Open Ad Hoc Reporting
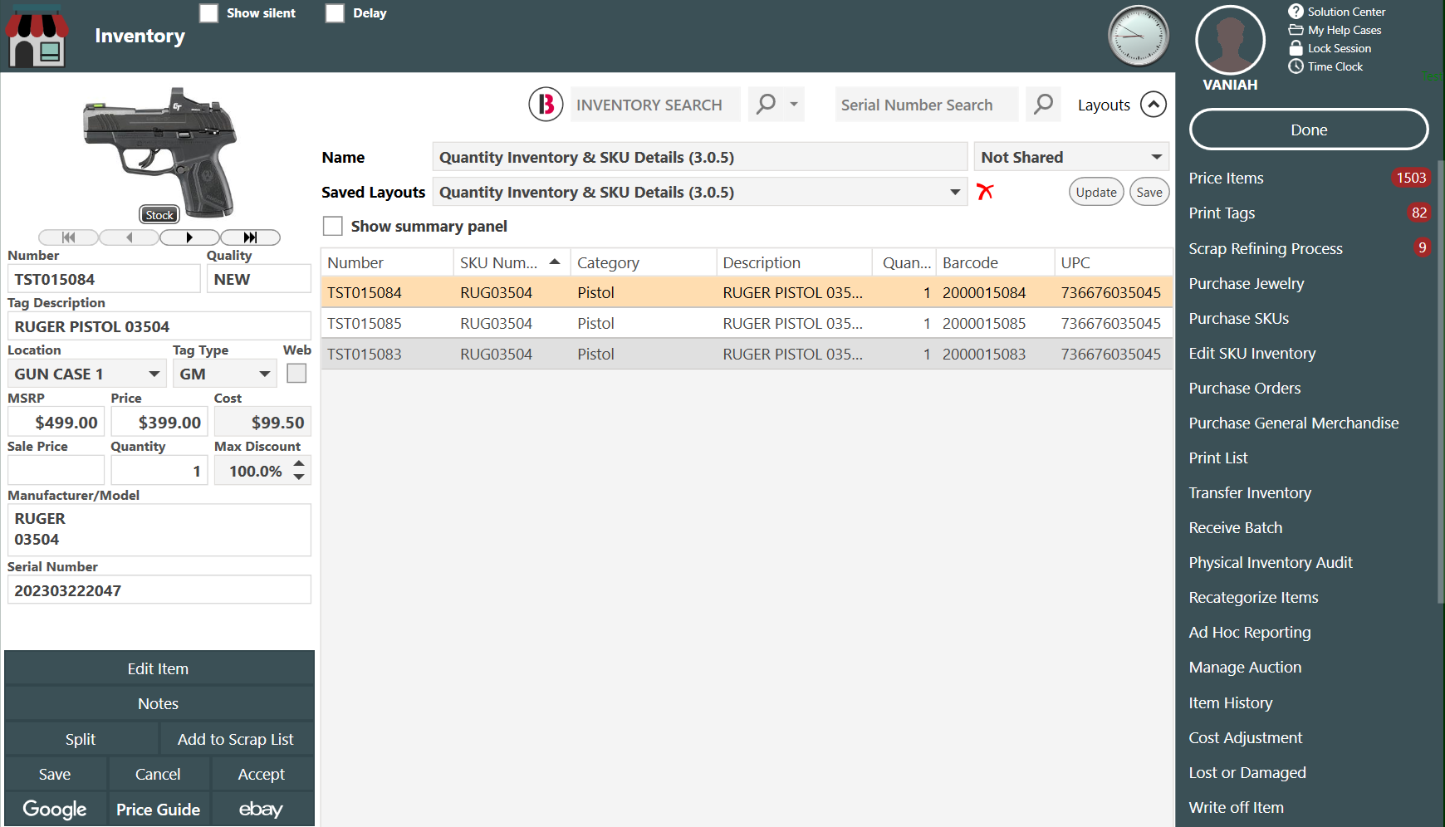The height and width of the screenshot is (827, 1445). (1250, 632)
